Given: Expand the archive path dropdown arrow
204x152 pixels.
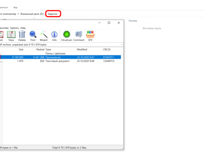Looking at the screenshot, I should pyautogui.click(x=122, y=45).
